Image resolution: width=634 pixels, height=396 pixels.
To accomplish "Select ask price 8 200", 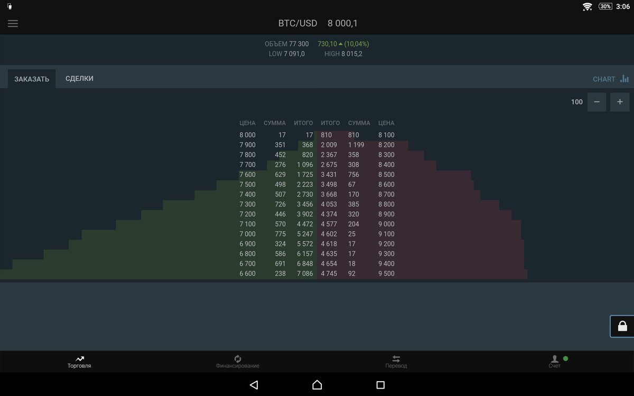I will [x=386, y=145].
